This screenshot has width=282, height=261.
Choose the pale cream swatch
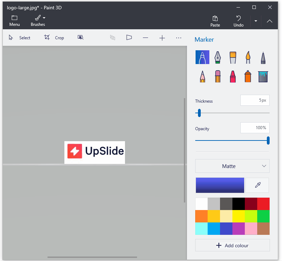coord(226,216)
